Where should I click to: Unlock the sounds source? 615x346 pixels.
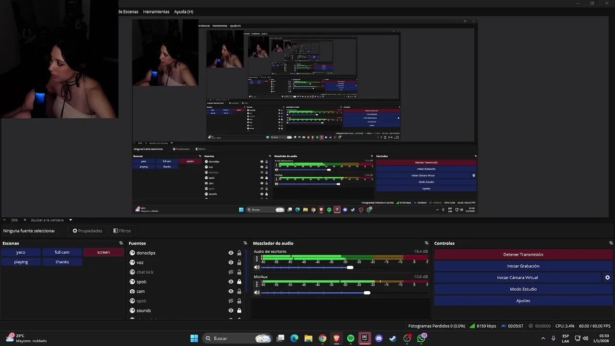click(x=239, y=310)
